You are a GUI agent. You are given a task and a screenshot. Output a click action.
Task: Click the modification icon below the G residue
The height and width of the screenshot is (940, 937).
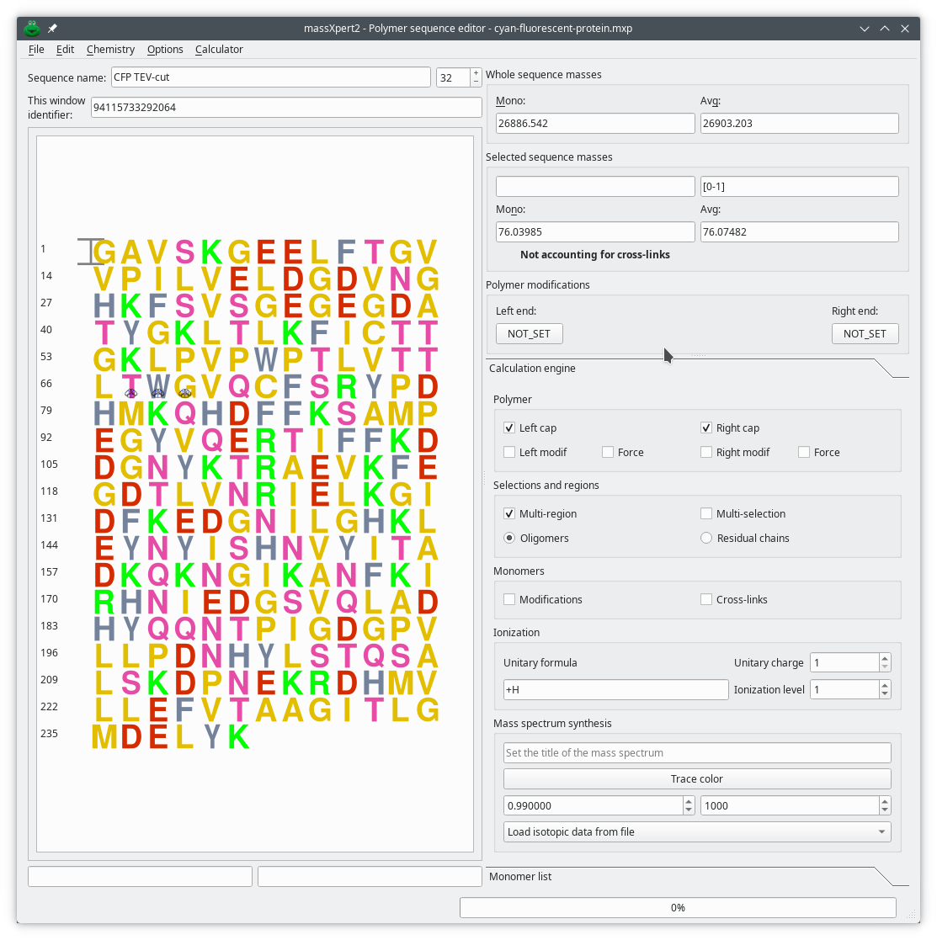[x=184, y=392]
